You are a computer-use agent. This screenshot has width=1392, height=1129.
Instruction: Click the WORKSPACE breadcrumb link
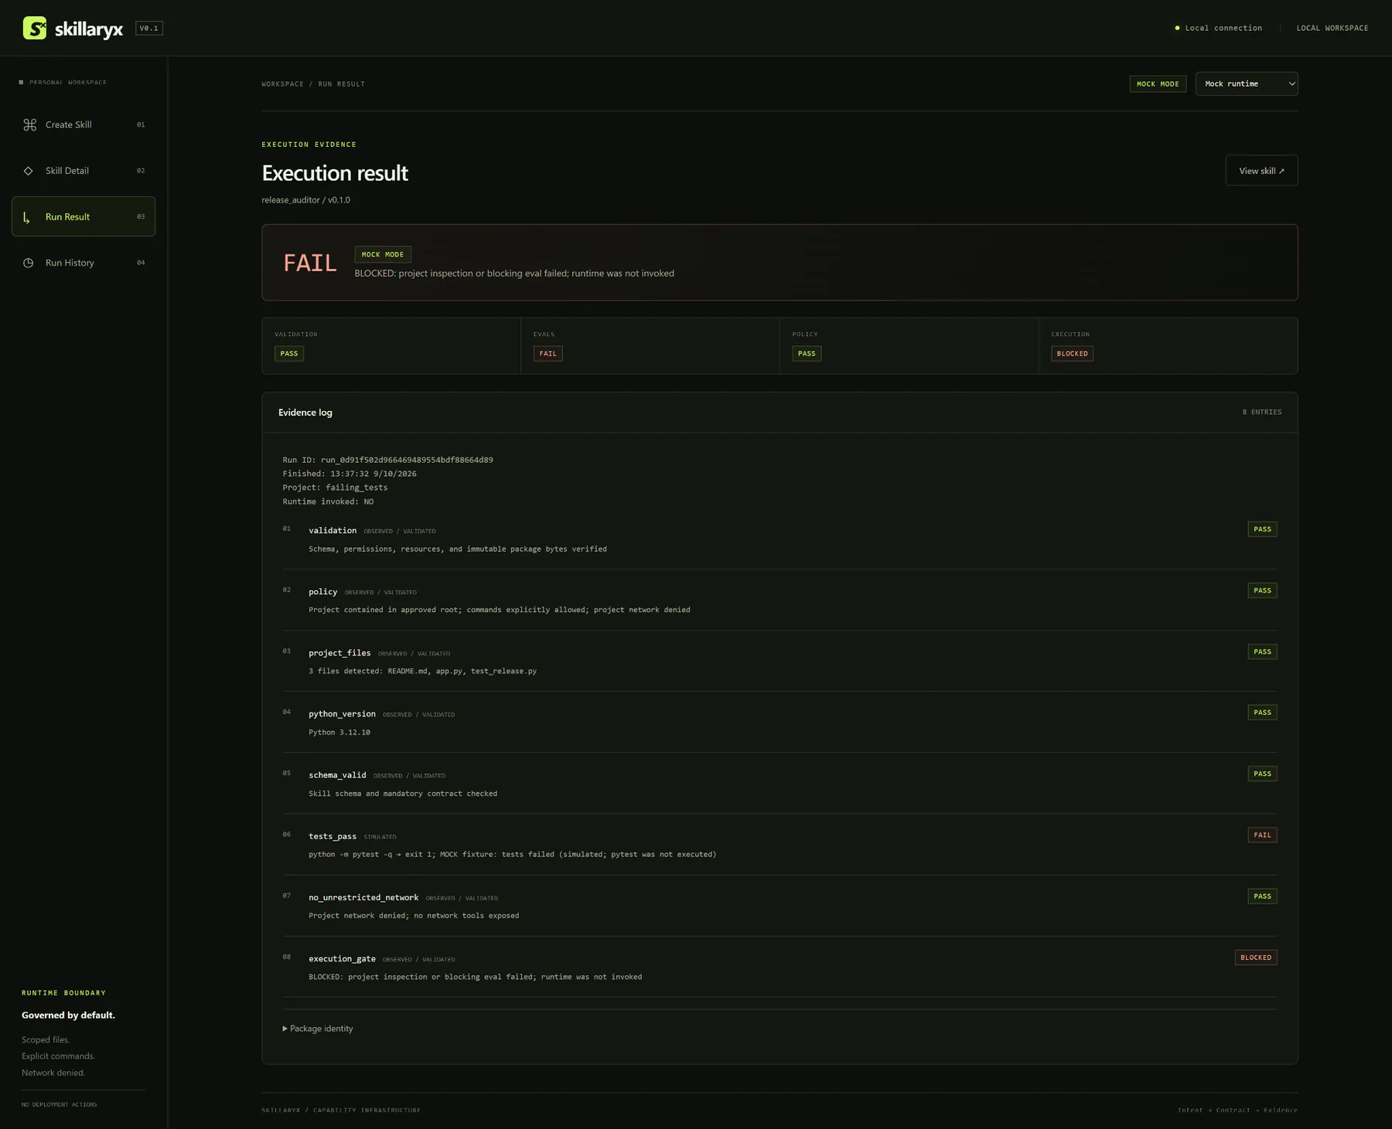(282, 84)
